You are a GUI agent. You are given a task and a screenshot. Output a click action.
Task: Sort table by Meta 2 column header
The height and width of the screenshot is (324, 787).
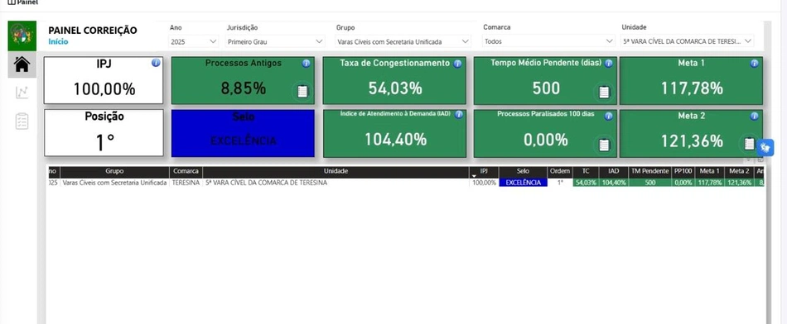point(739,171)
